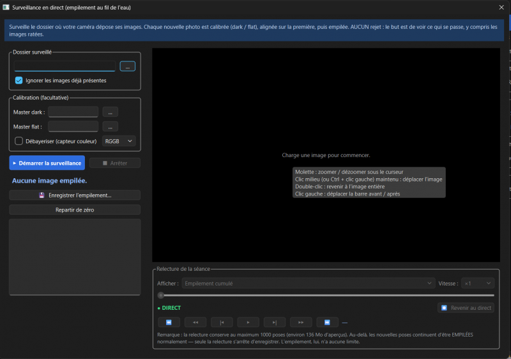Browse for the Master dark file
Screen dimensions: 511x359
point(110,112)
